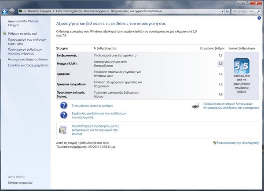Open Προβολή και εκτύπωση λεπτομερών πληροφοριών link

tap(231, 106)
